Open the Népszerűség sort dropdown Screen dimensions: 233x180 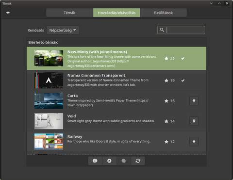click(x=63, y=30)
